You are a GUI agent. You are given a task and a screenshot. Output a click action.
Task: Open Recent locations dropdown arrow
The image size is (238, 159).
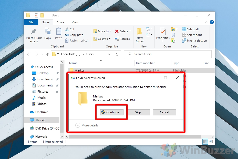pyautogui.click(x=42, y=54)
